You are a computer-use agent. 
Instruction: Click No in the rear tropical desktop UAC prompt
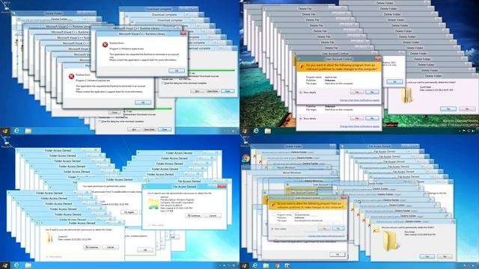coord(372,118)
